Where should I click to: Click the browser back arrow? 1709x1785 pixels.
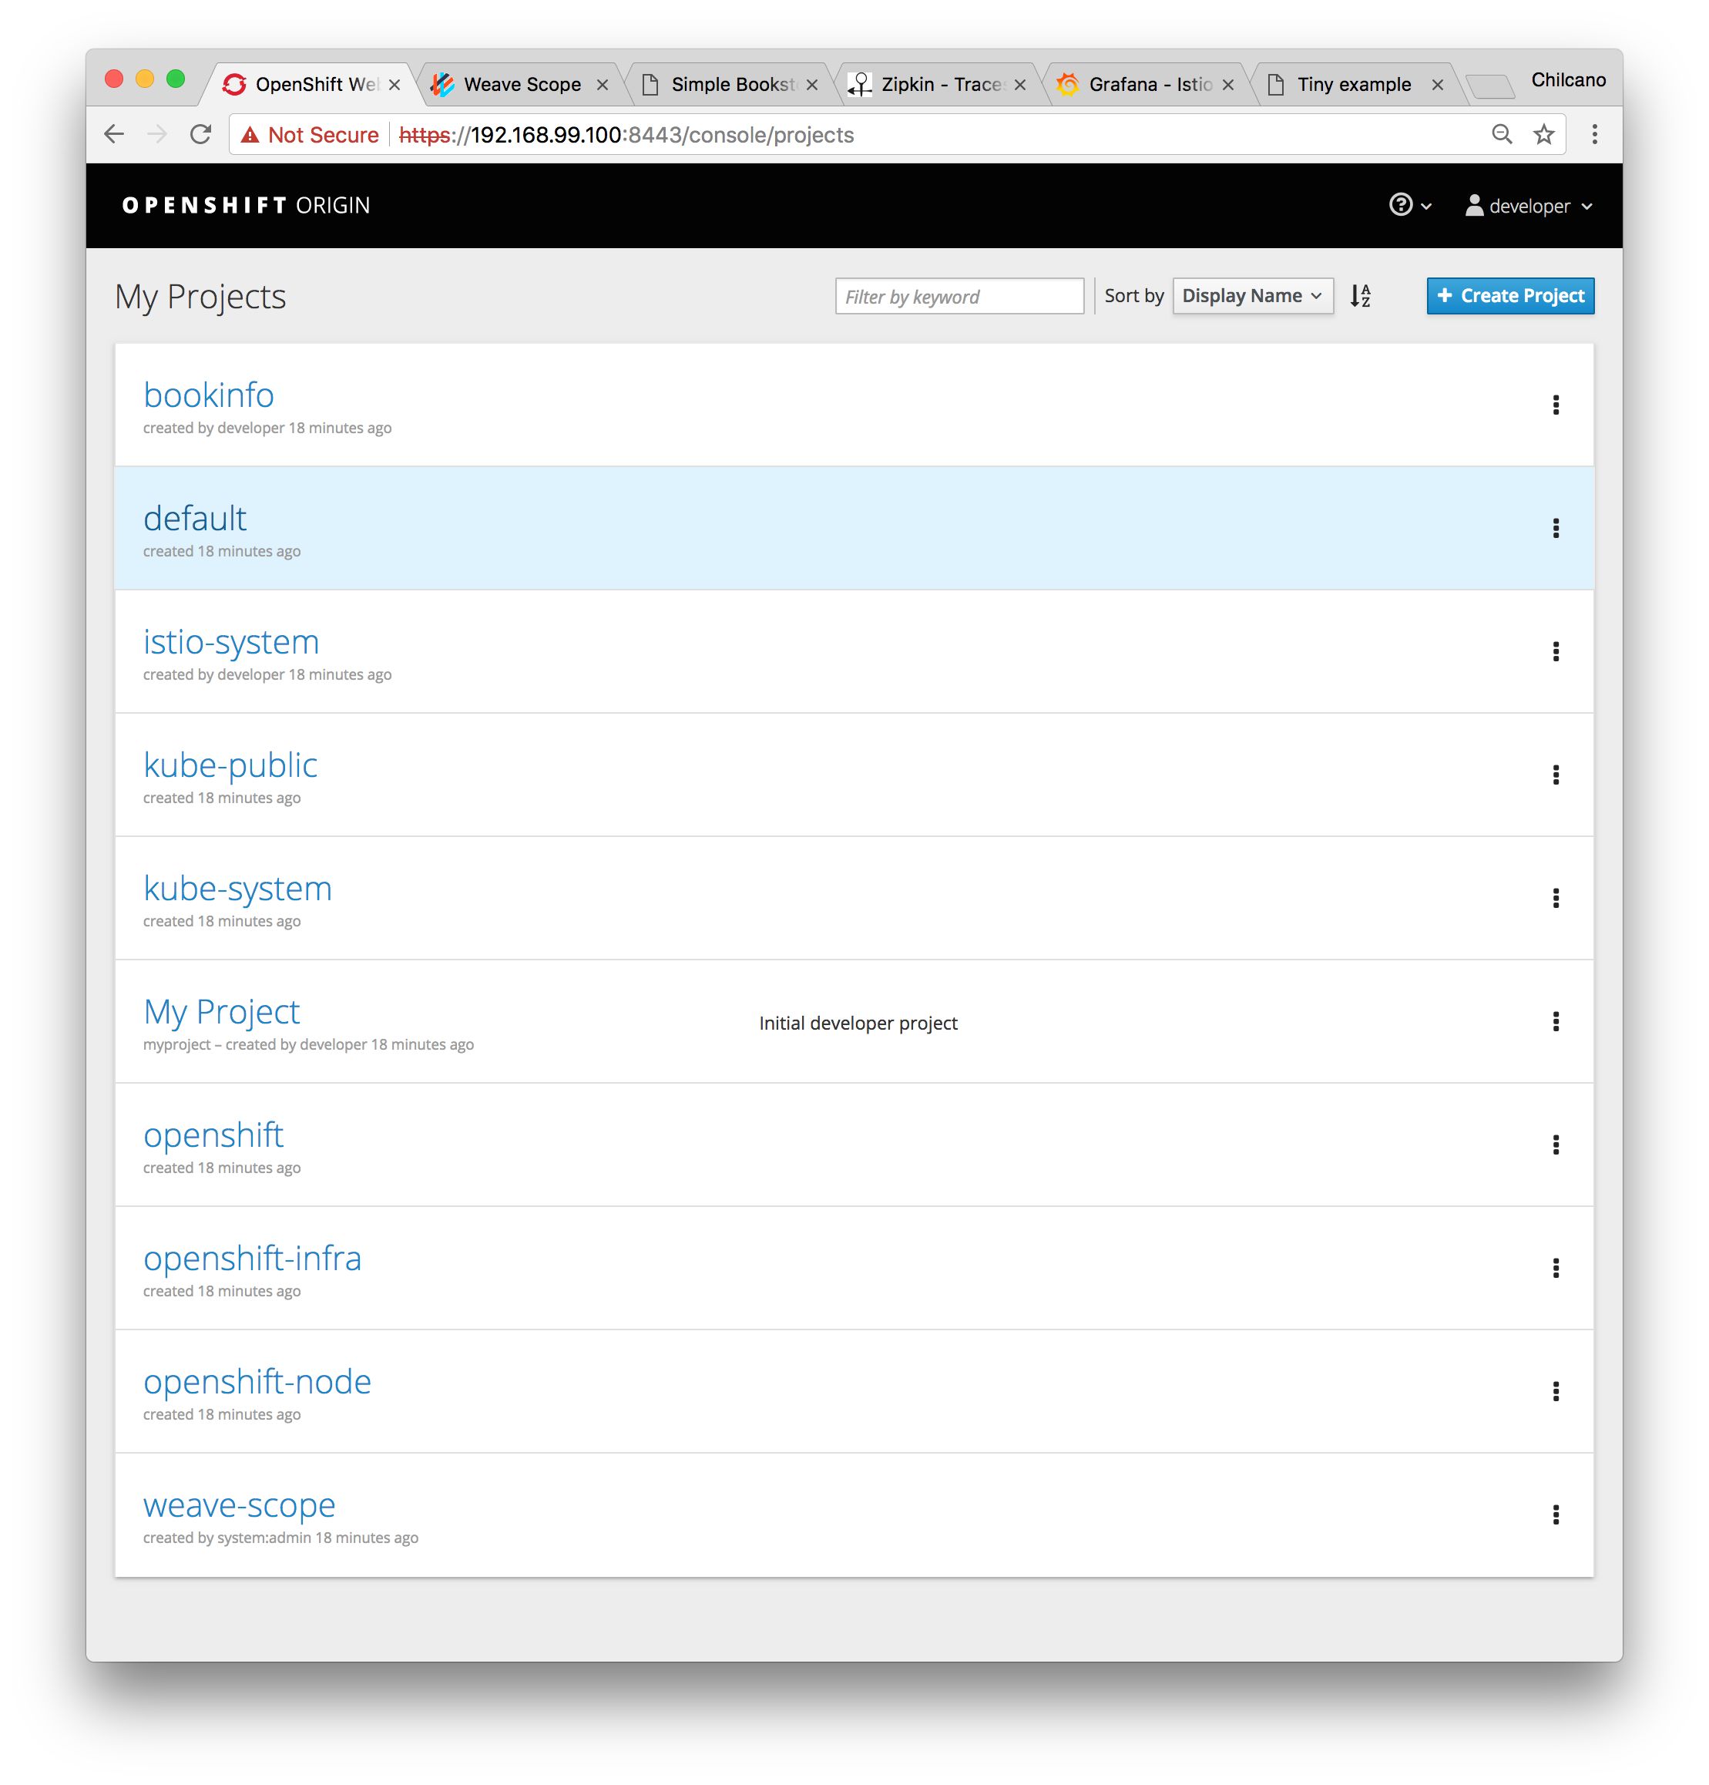pyautogui.click(x=114, y=135)
